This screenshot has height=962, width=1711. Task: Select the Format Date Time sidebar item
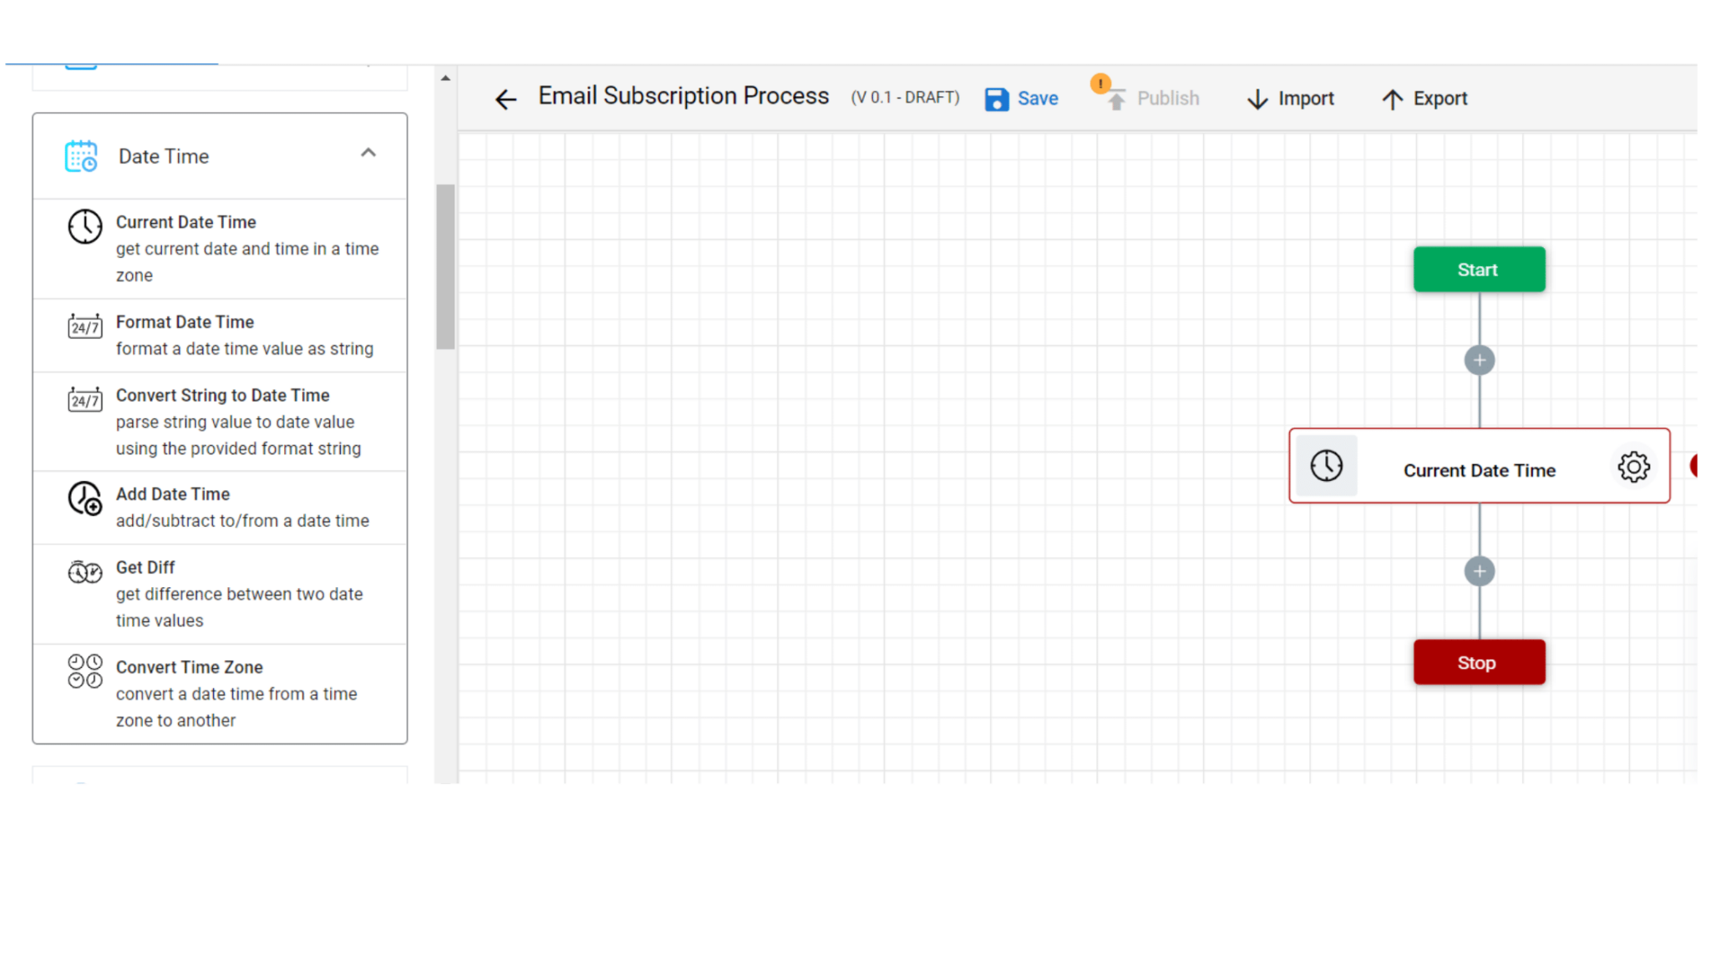pyautogui.click(x=220, y=336)
